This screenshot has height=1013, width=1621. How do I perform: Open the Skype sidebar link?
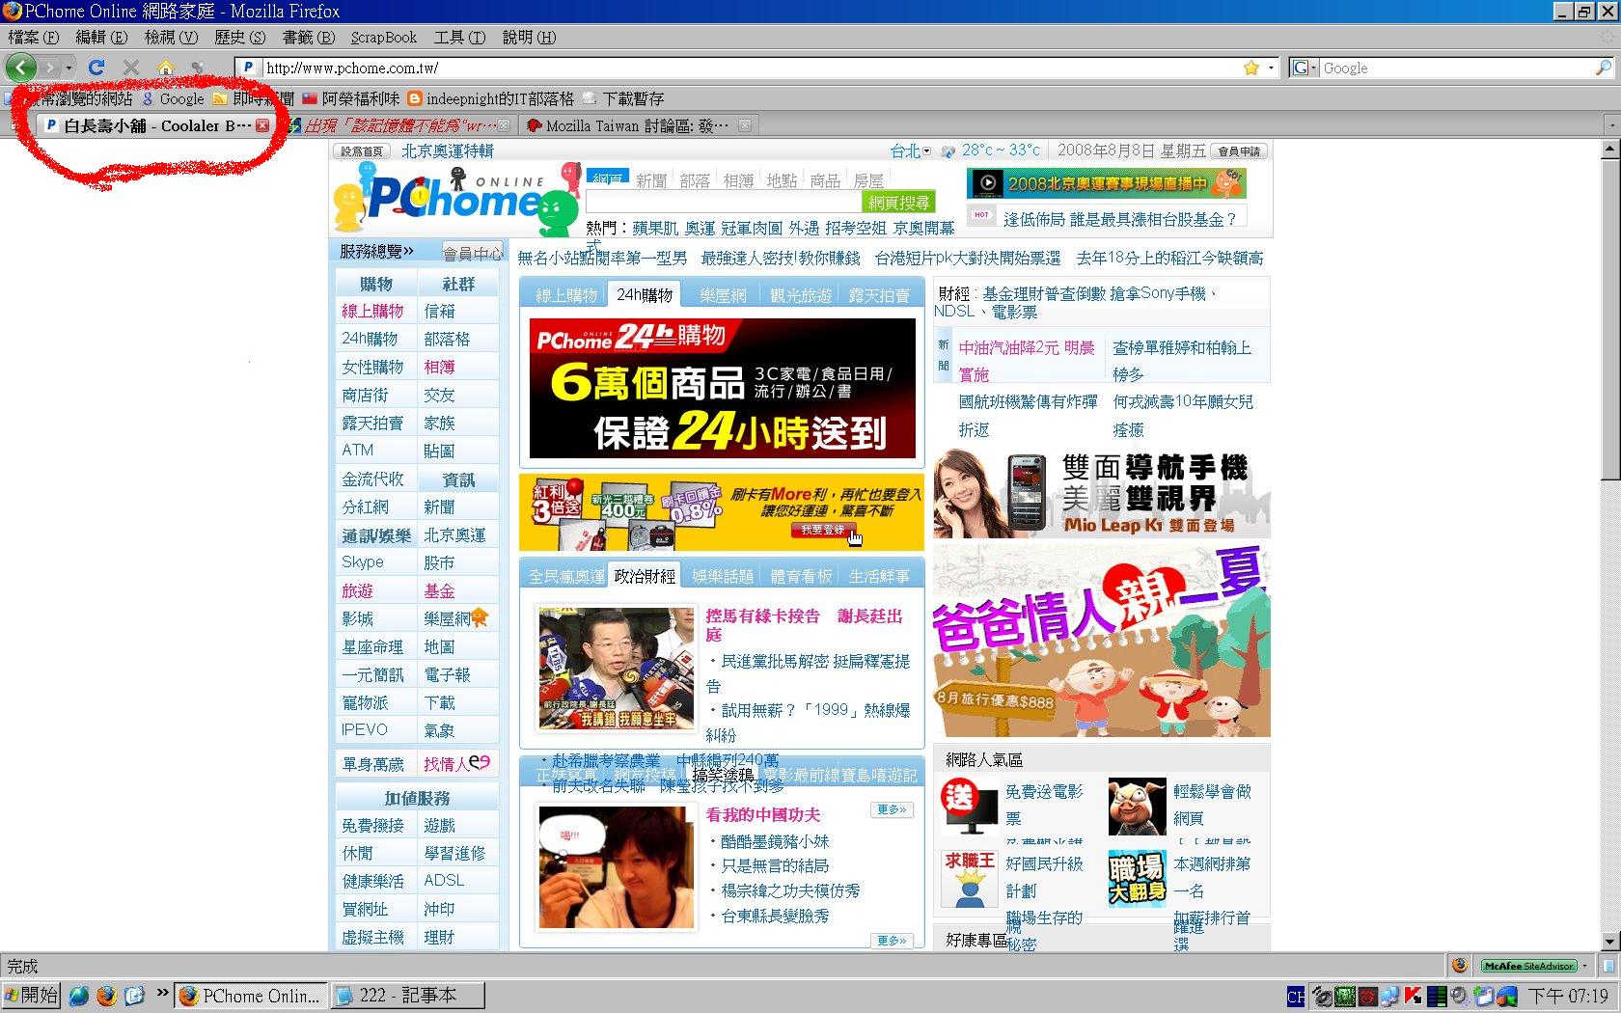click(x=363, y=562)
